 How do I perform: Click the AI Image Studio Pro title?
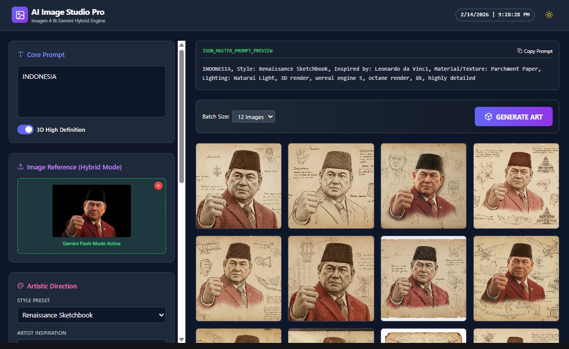(68, 12)
